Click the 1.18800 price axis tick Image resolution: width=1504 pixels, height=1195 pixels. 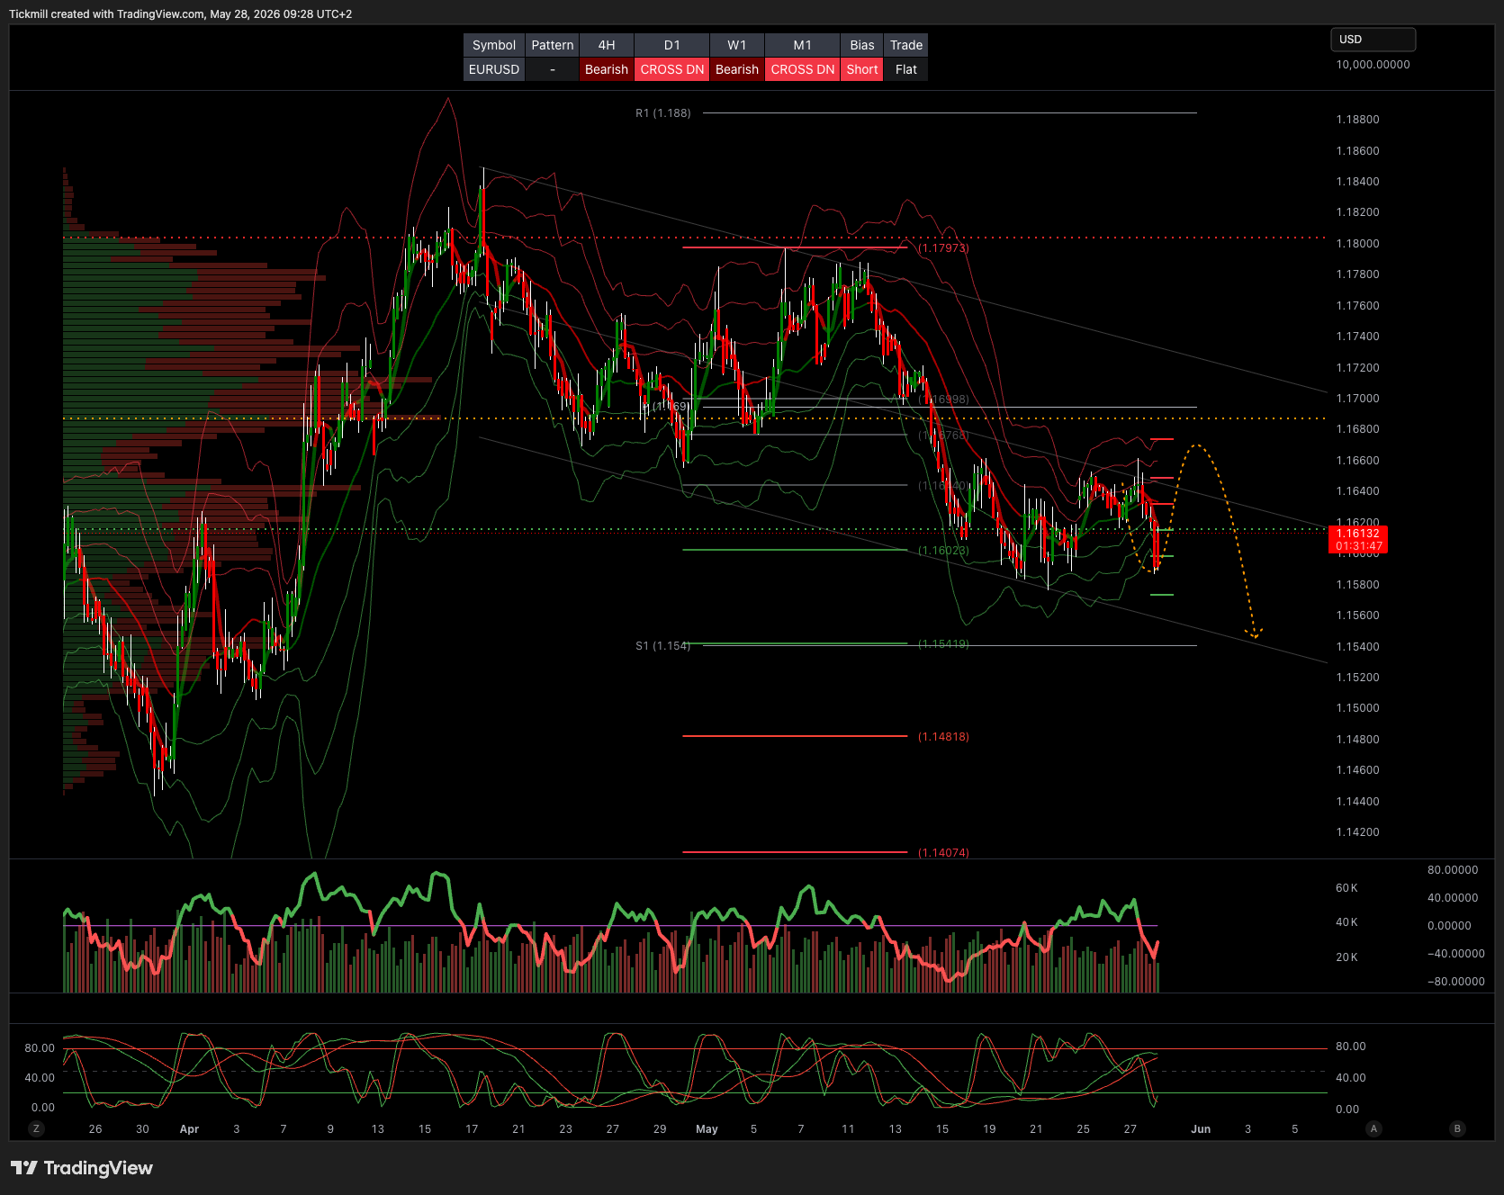click(x=1357, y=120)
